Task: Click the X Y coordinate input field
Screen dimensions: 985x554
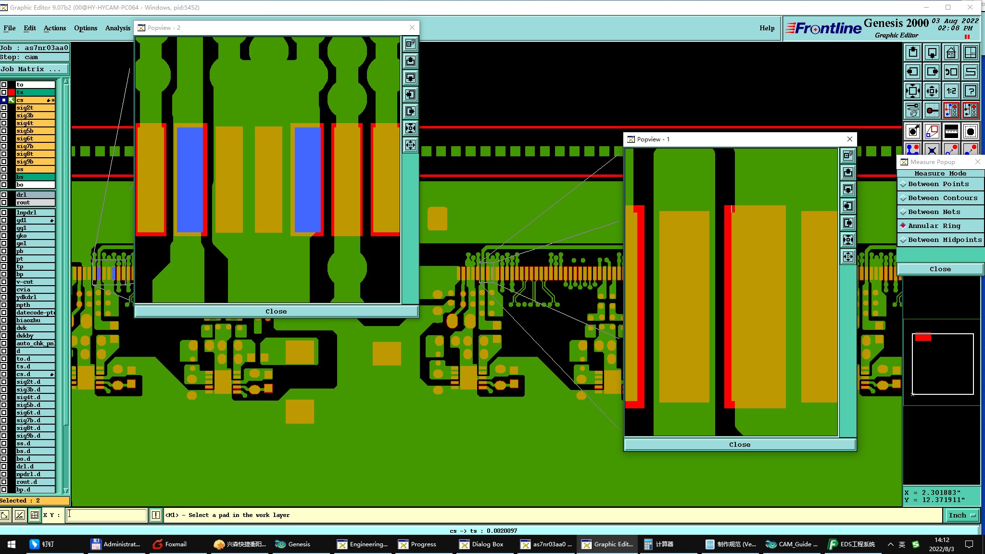Action: (x=106, y=515)
